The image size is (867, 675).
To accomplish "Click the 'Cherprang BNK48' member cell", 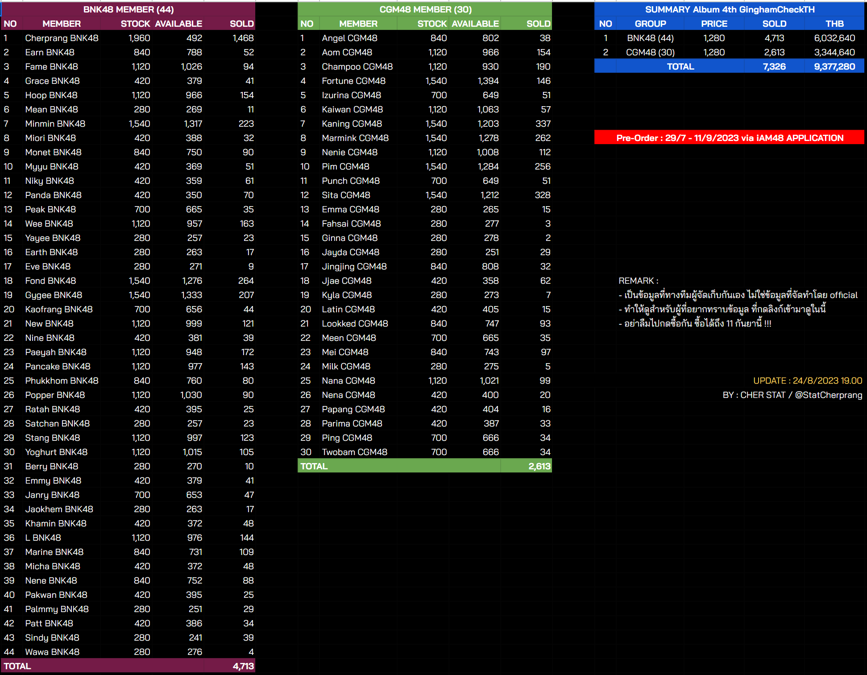I will tap(62, 38).
